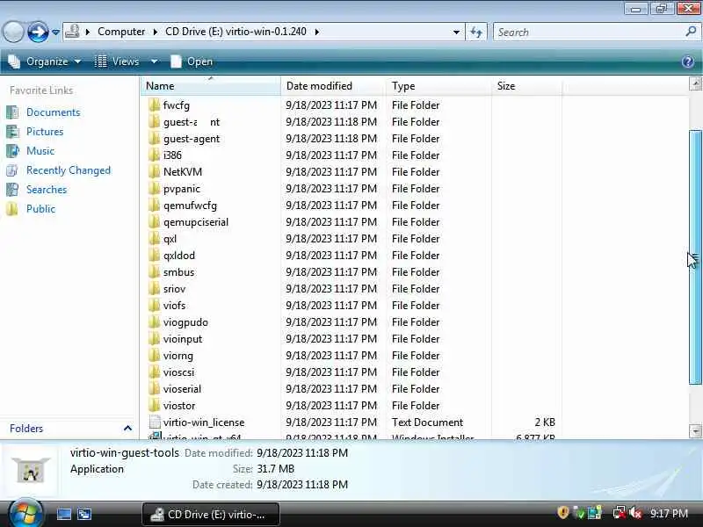This screenshot has height=527, width=703.
Task: Go forward with the blue arrow button
Action: click(x=38, y=32)
